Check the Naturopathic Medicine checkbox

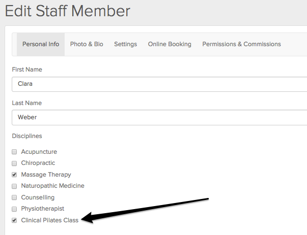(x=15, y=186)
